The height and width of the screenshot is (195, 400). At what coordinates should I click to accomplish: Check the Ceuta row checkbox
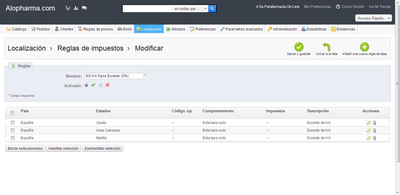click(12, 123)
